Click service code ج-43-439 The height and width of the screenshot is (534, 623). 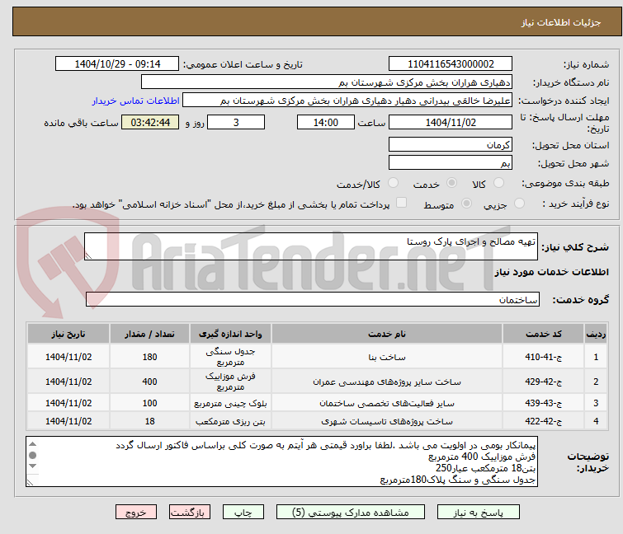543,403
